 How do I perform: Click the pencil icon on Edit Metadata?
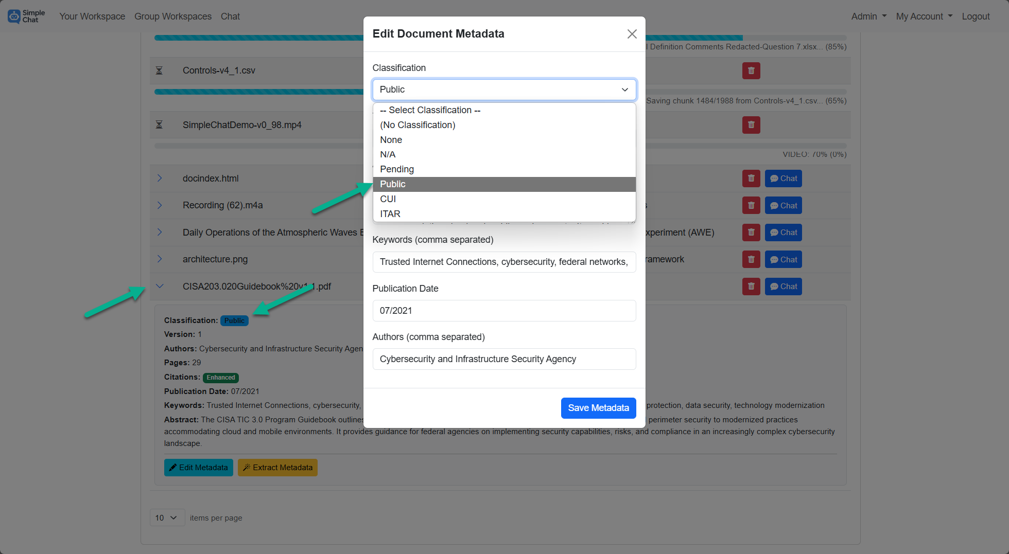[x=174, y=467]
